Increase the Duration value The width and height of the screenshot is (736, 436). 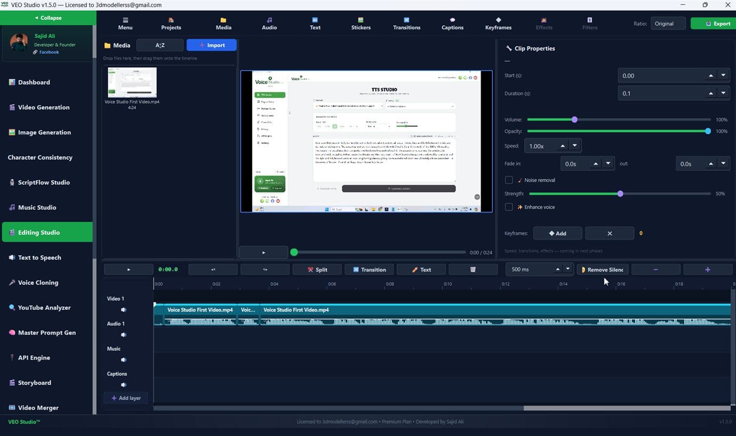[x=711, y=94]
